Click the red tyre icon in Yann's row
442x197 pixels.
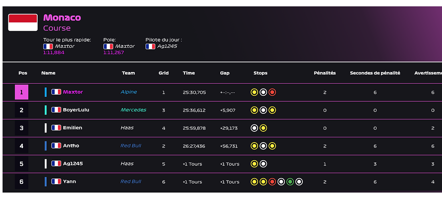(272, 182)
